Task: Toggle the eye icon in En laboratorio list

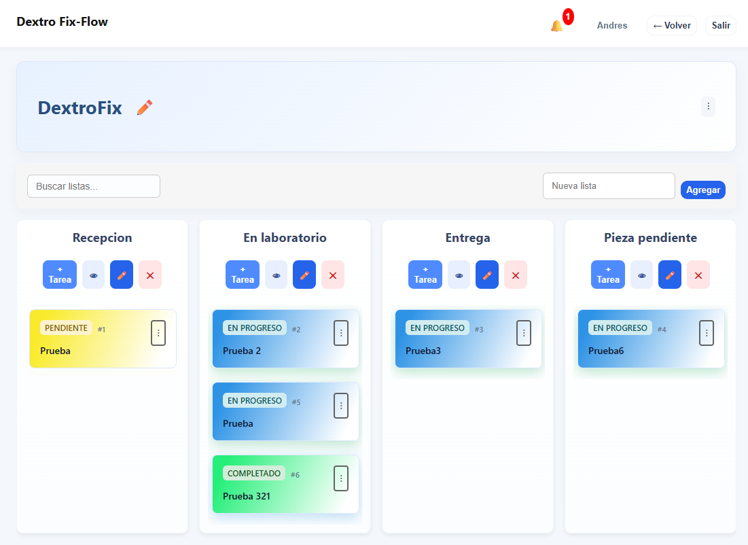Action: [277, 275]
